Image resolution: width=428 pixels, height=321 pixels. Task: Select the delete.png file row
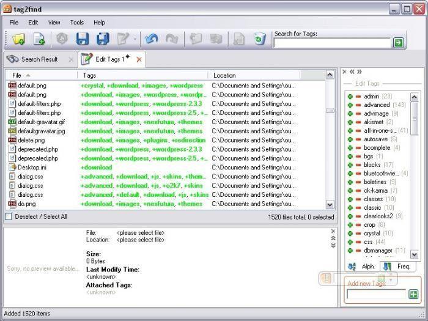coord(166,140)
